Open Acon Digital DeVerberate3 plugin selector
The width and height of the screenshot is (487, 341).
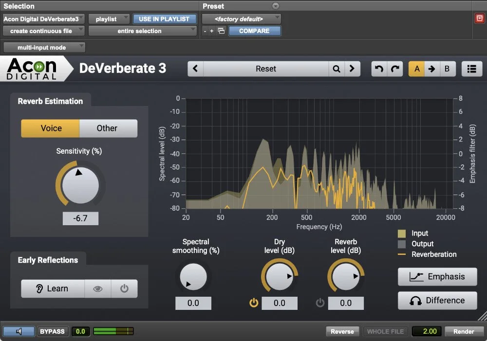pyautogui.click(x=43, y=19)
